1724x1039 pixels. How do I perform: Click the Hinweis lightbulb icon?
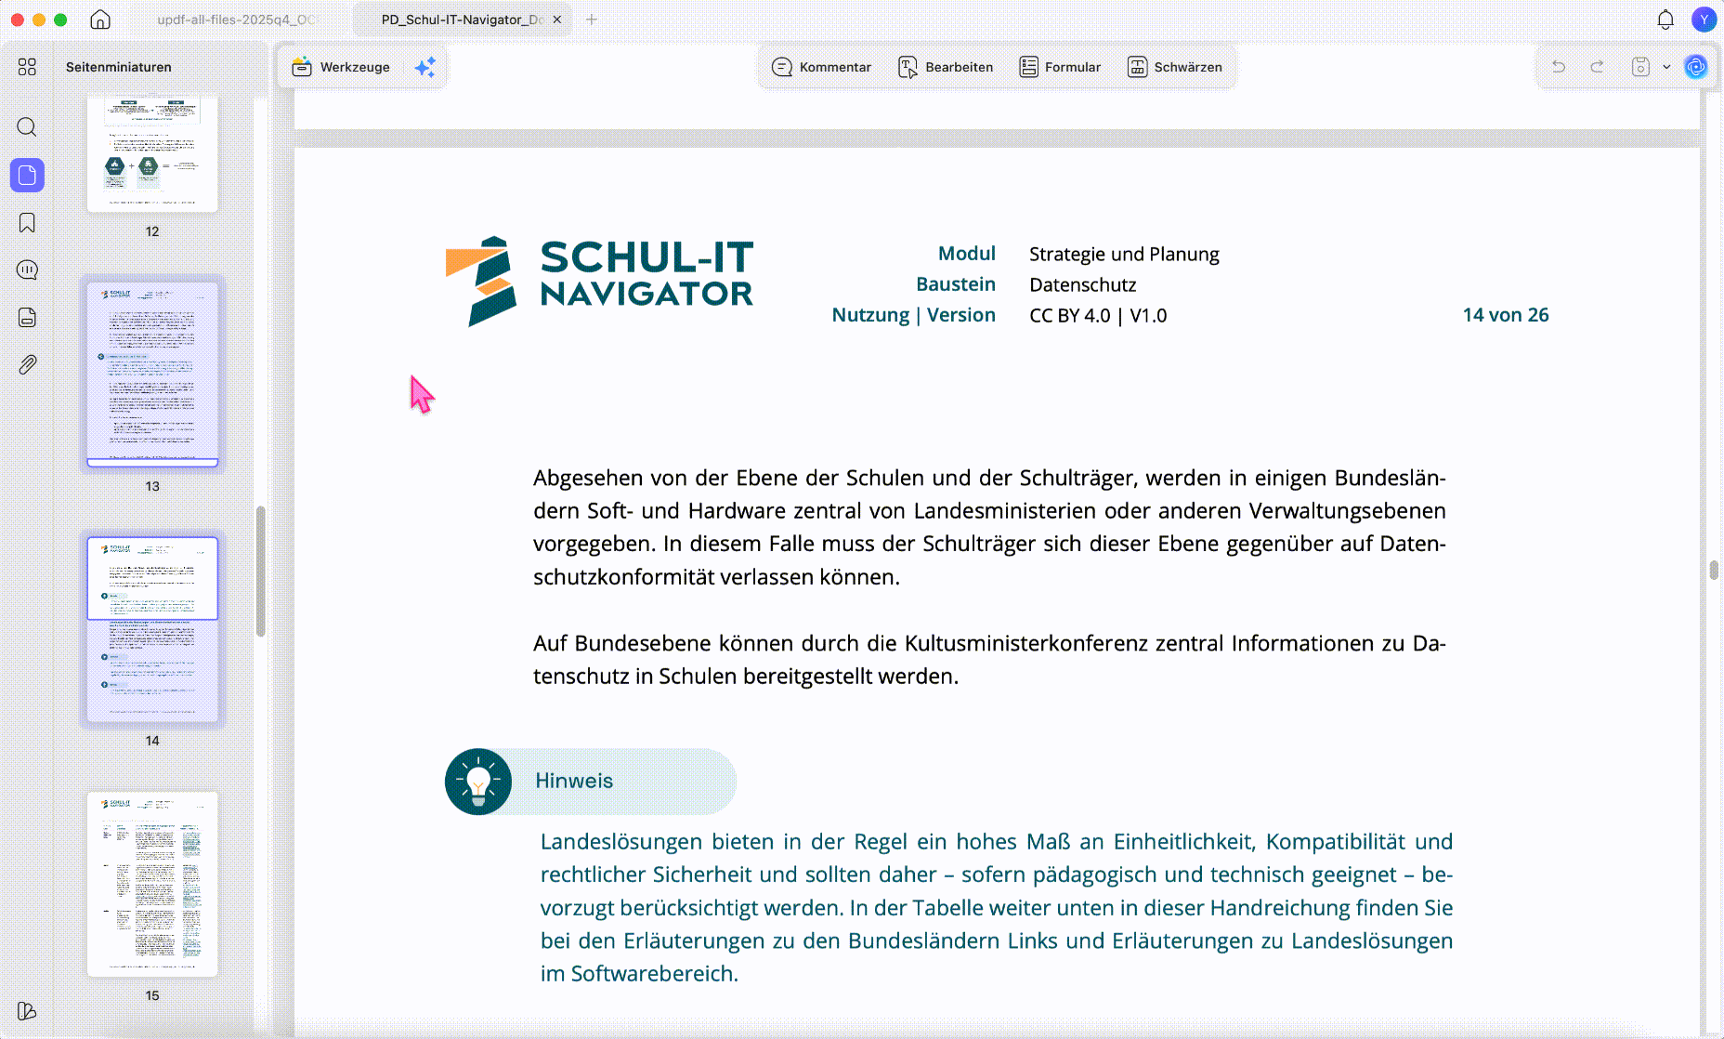[478, 782]
